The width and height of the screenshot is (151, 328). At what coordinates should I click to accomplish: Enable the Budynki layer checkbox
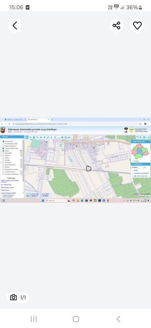pyautogui.click(x=3, y=155)
